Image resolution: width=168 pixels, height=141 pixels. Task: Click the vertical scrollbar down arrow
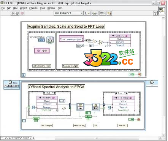tap(163, 135)
